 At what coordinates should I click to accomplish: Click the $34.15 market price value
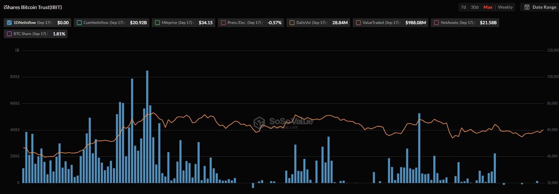coord(206,23)
